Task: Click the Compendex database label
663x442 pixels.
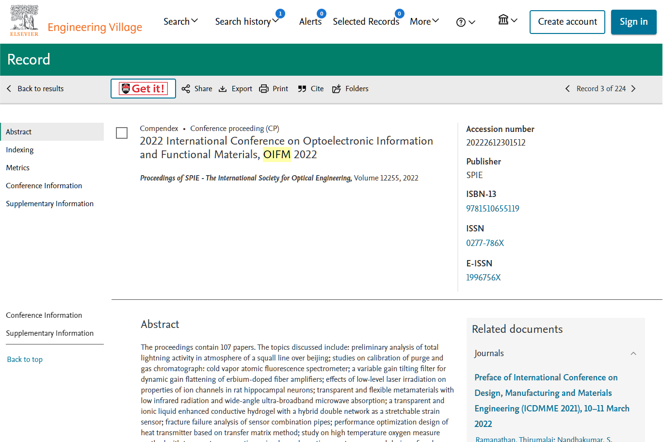Action: 159,129
